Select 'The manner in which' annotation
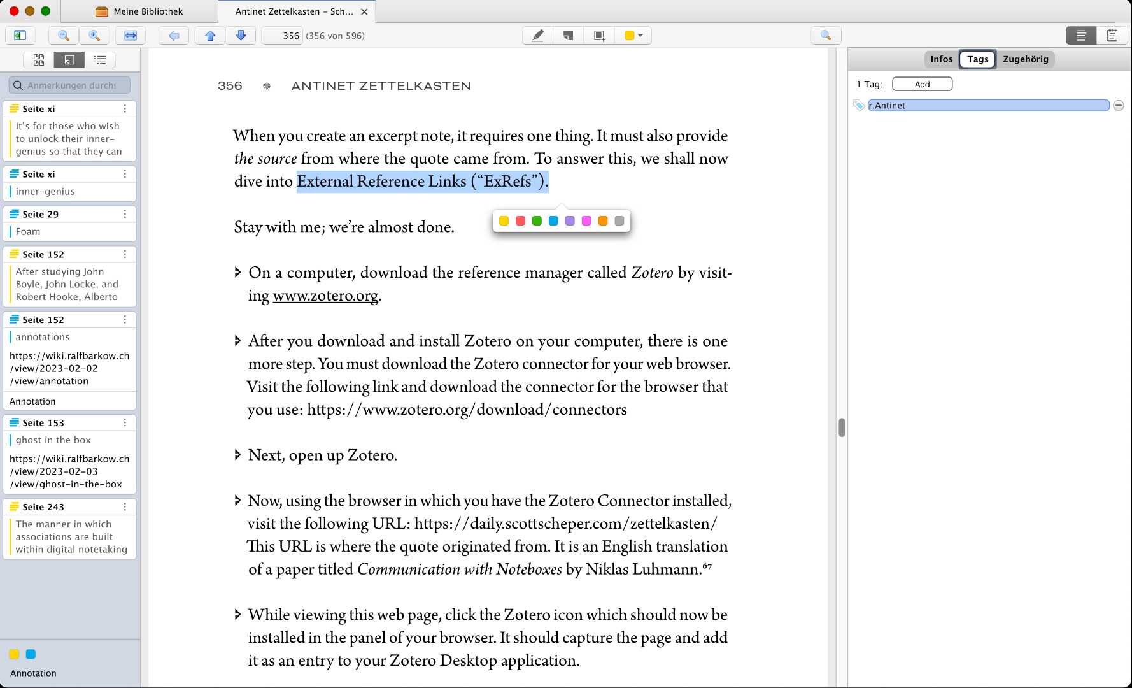This screenshot has height=688, width=1132. [71, 537]
